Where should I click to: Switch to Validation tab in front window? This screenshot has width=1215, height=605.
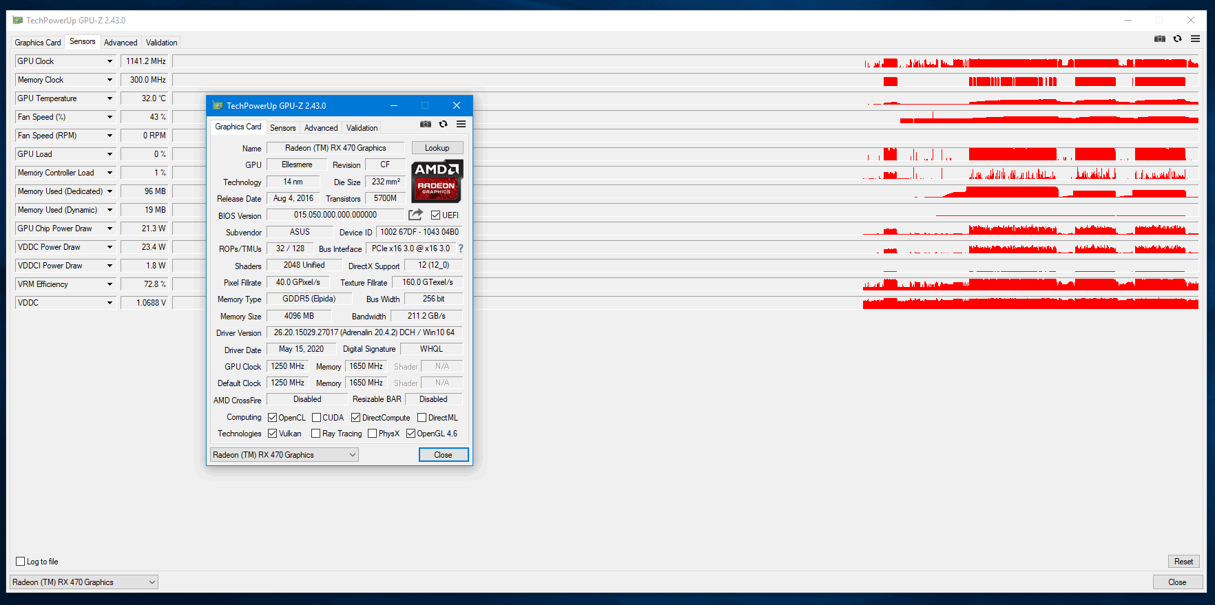[x=362, y=128]
